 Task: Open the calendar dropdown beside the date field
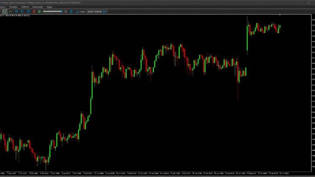(104, 12)
